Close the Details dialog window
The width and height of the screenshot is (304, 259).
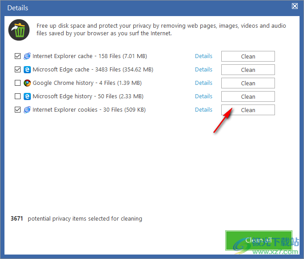[x=295, y=6]
